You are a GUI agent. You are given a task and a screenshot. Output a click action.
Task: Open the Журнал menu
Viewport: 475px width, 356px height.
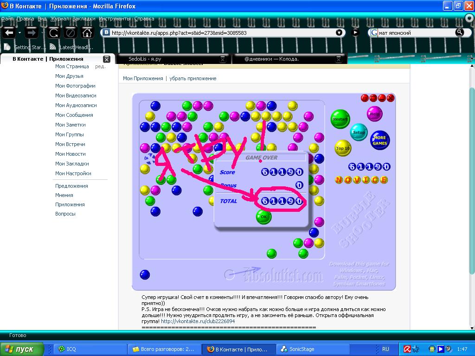[59, 19]
